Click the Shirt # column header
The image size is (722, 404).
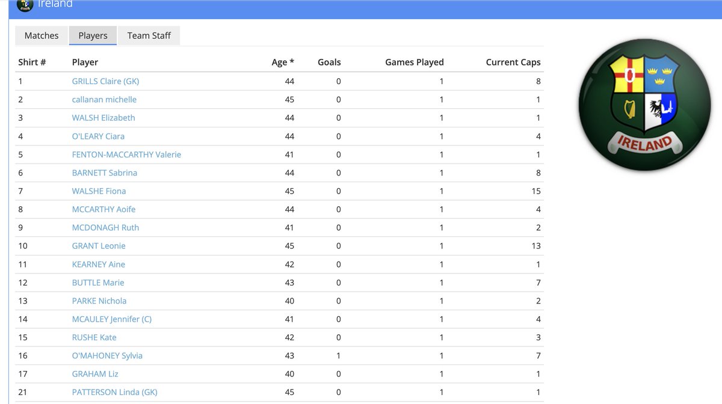(32, 62)
